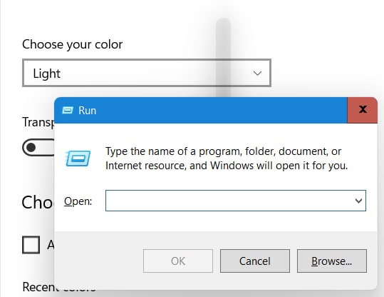
Task: Click the 'Choose your color' label
Action: click(x=73, y=44)
